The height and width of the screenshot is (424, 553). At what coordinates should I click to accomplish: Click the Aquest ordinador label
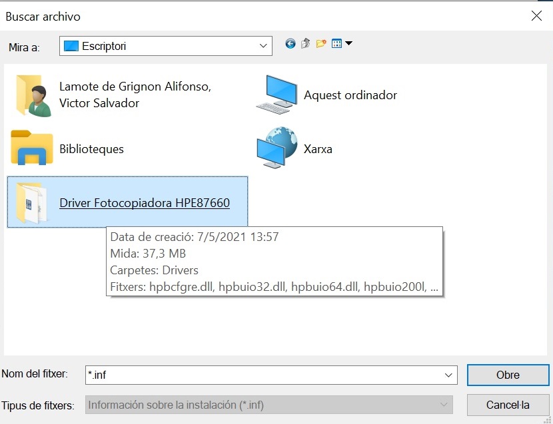[350, 95]
